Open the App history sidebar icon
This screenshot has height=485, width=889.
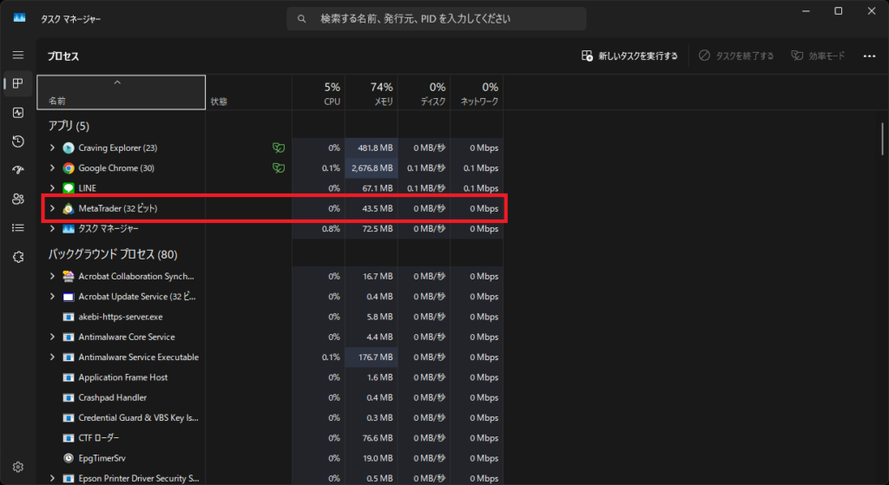(x=18, y=141)
